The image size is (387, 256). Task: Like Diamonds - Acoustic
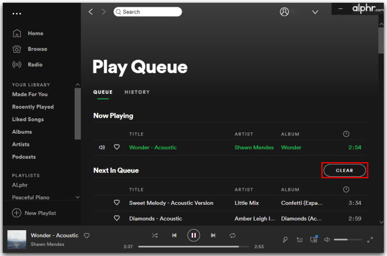click(117, 218)
